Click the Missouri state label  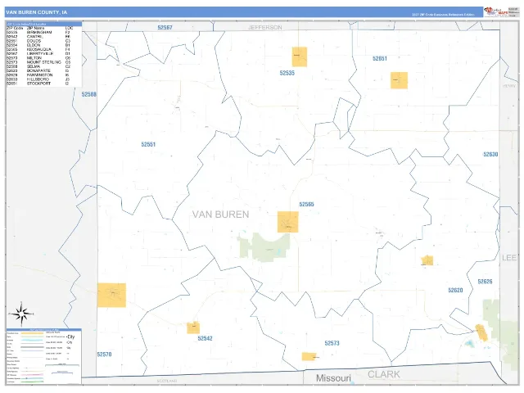coord(333,378)
